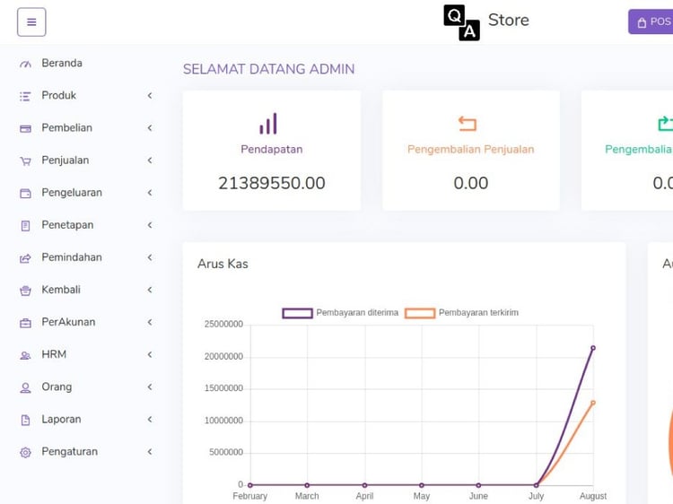
Task: Click the Pendapatan bar chart icon
Action: tap(268, 124)
